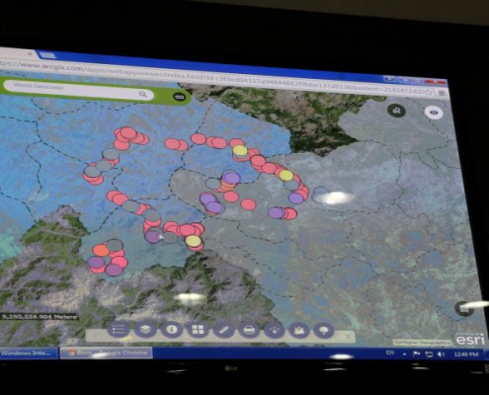Click the tree-shaped widget in toolbar
This screenshot has width=489, height=395.
tap(324, 330)
